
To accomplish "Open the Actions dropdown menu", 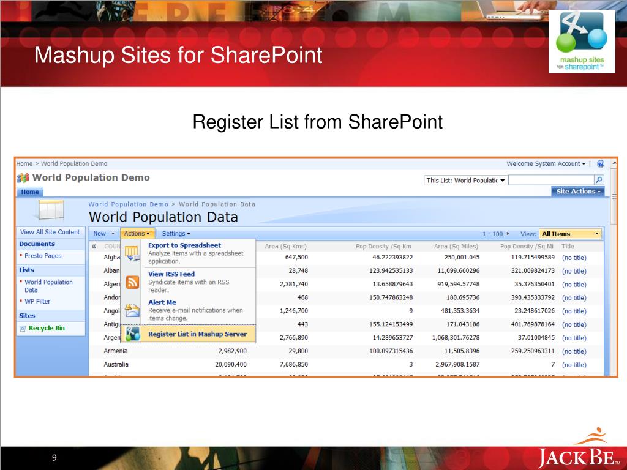I will (137, 233).
